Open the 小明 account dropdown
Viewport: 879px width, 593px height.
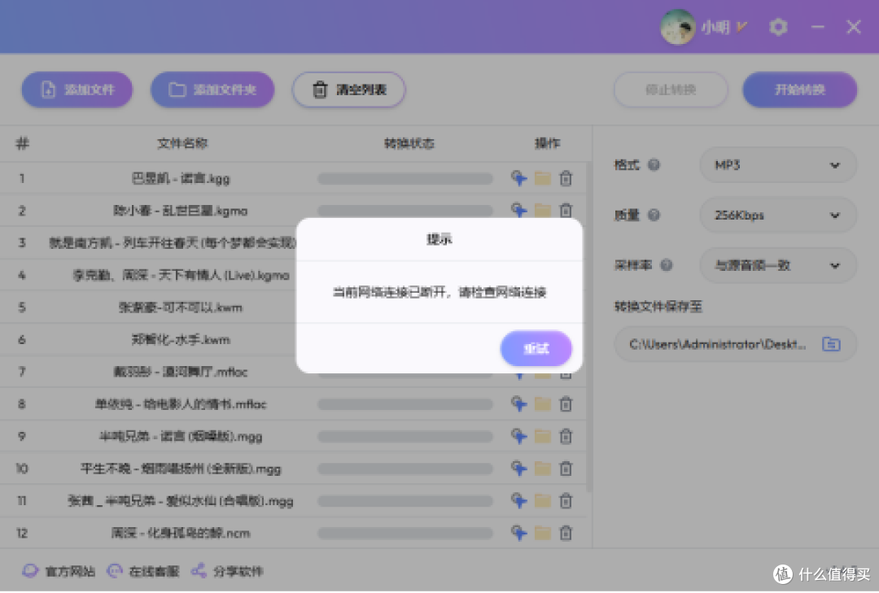click(724, 27)
